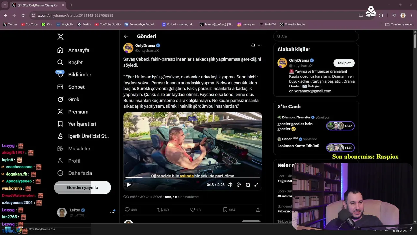Click the Gönderi yayınla button
The height and width of the screenshot is (235, 417).
click(x=82, y=187)
